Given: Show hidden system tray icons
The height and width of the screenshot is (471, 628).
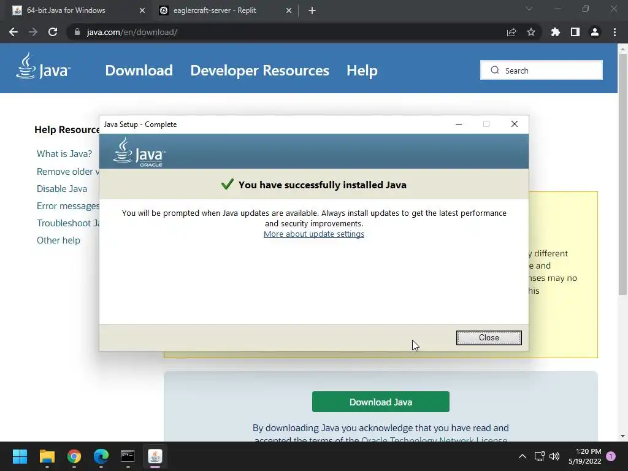Looking at the screenshot, I should (x=523, y=456).
